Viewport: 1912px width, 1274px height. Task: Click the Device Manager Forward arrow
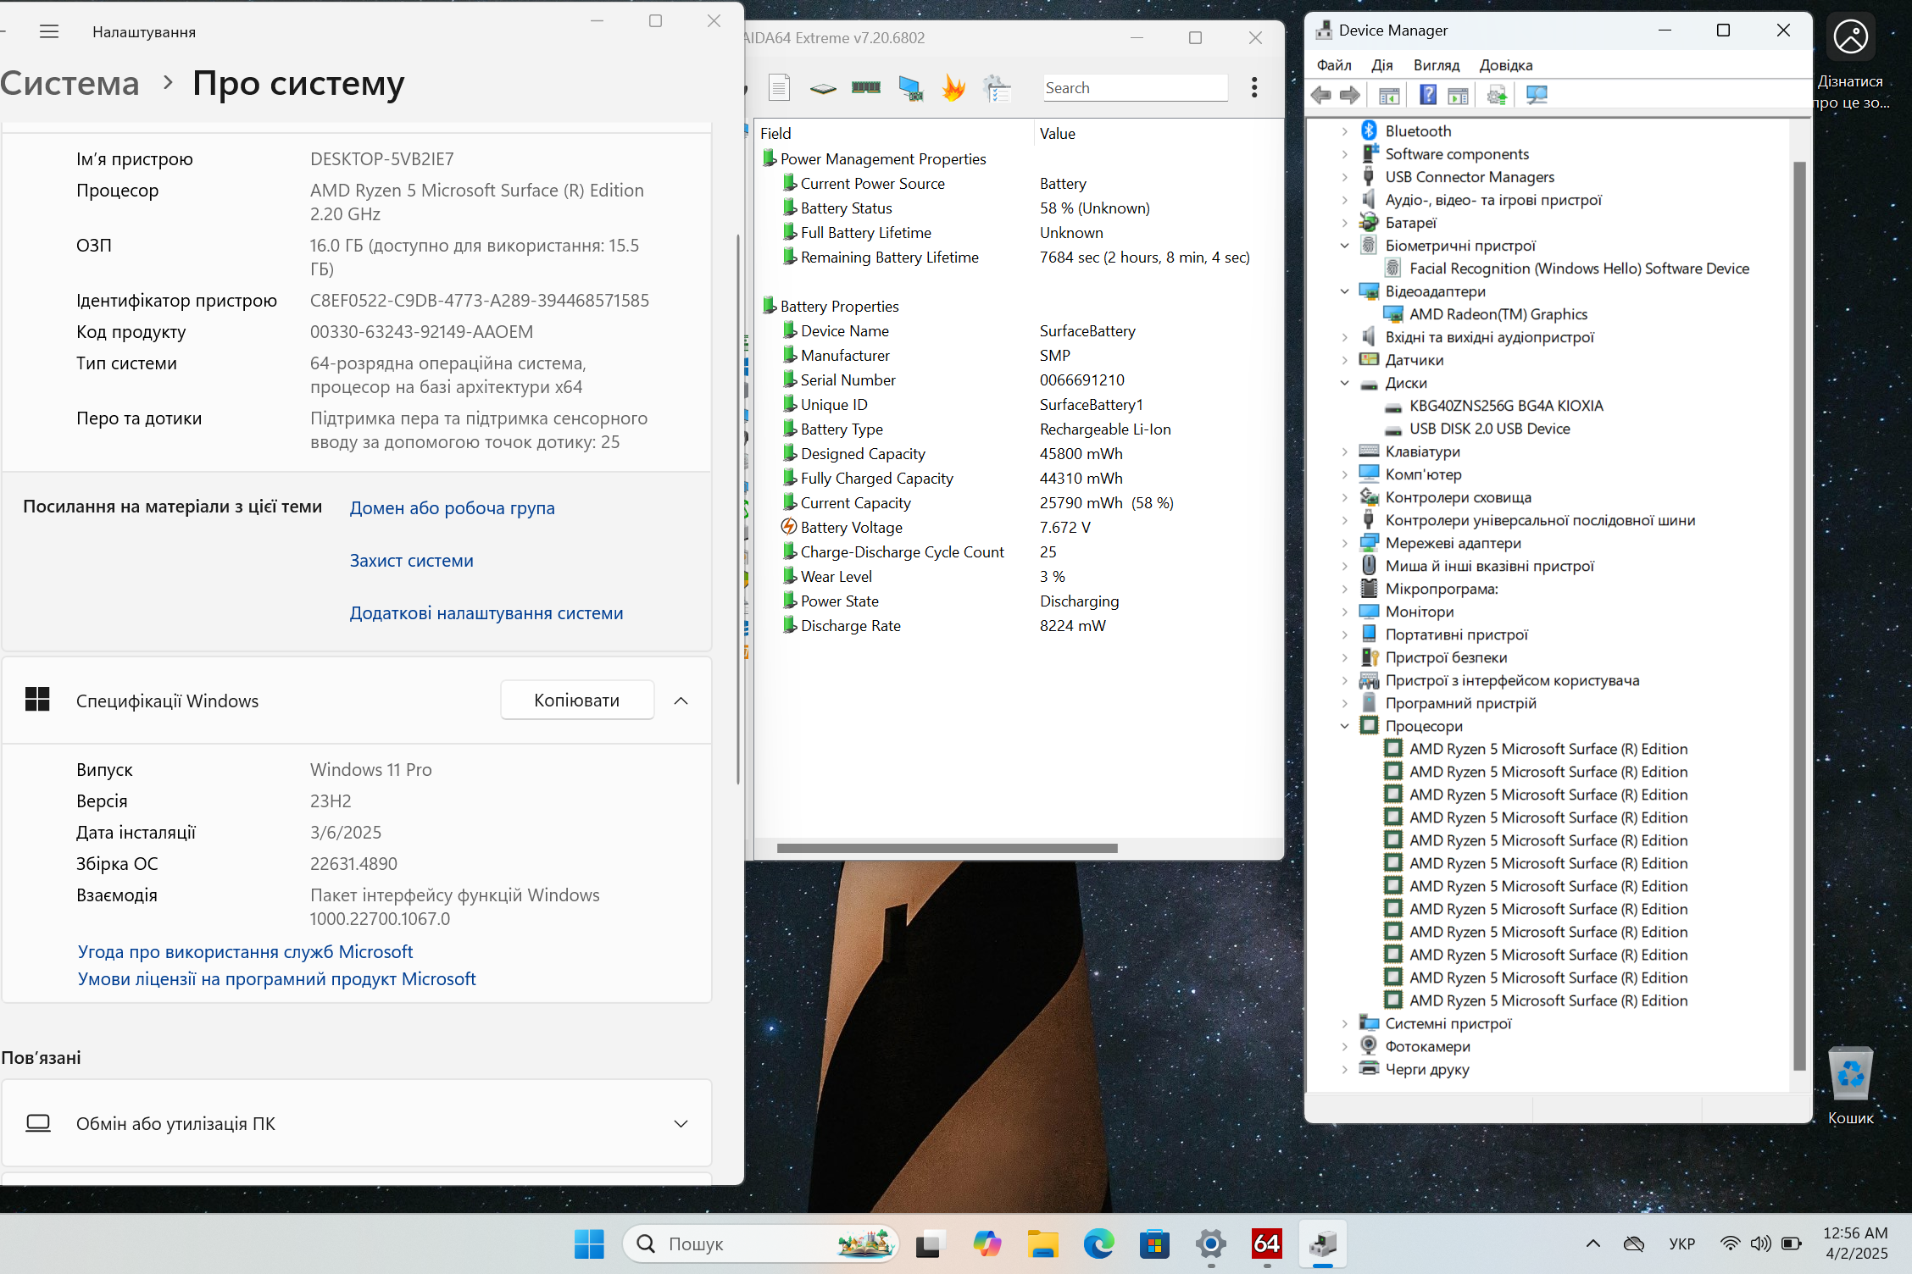tap(1350, 95)
